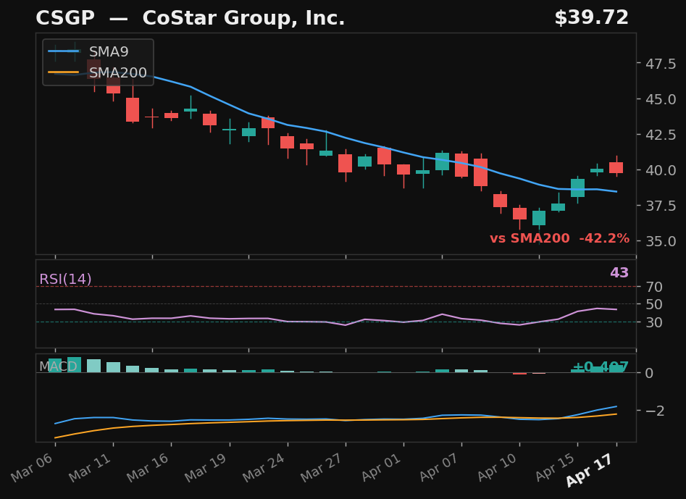Expand the chart legend box
Viewport: 686px width, 499px height.
click(x=98, y=62)
